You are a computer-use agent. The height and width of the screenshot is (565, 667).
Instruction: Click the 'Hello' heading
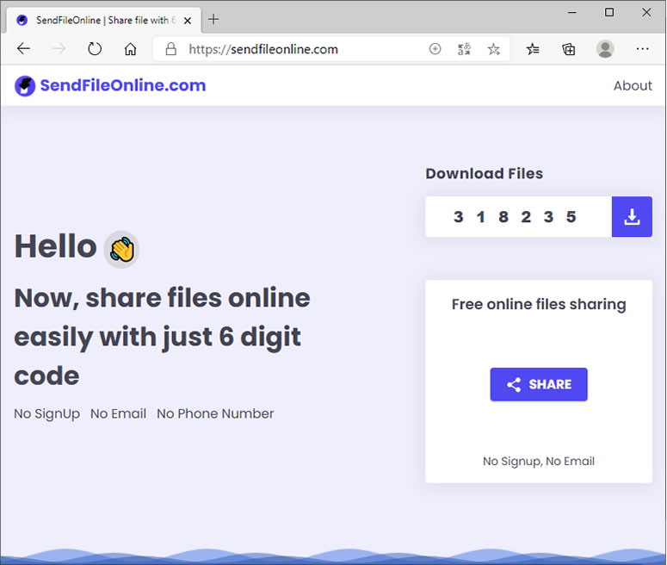tap(56, 246)
